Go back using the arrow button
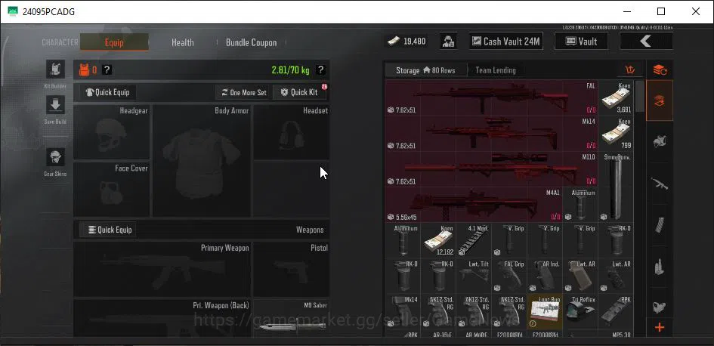Screen dimensions: 714x346 pyautogui.click(x=646, y=42)
